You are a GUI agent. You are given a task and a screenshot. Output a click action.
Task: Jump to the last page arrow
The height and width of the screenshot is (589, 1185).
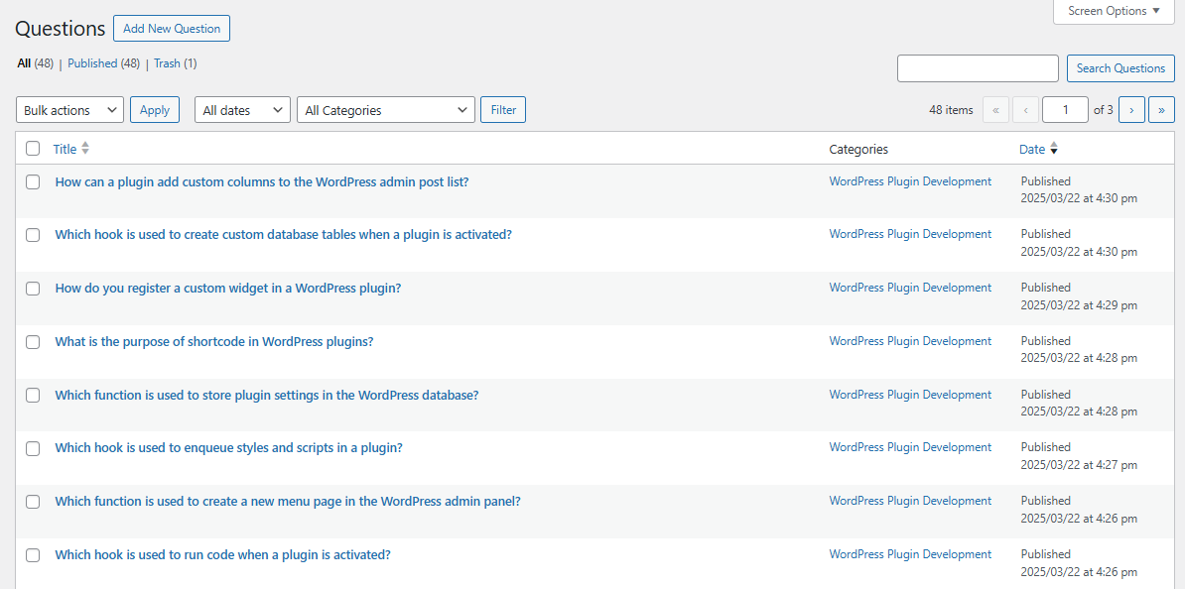pyautogui.click(x=1161, y=110)
